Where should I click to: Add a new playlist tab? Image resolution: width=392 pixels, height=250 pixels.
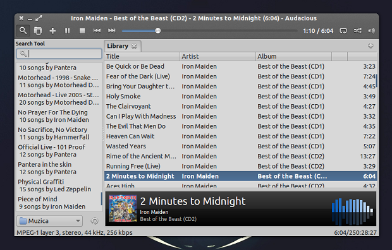[371, 45]
